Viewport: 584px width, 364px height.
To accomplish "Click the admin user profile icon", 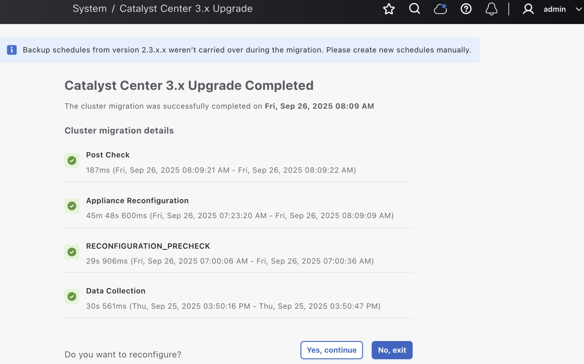I will coord(528,9).
